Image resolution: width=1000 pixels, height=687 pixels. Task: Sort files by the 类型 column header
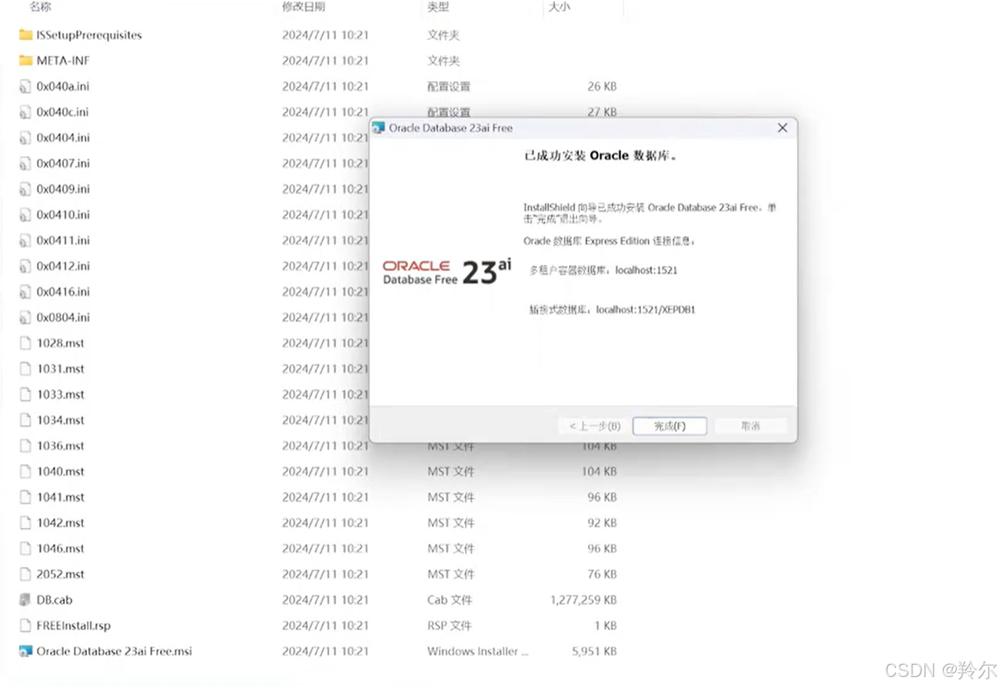(438, 7)
